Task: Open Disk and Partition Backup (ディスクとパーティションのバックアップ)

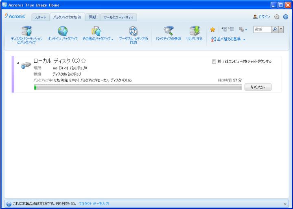Action: (x=26, y=35)
